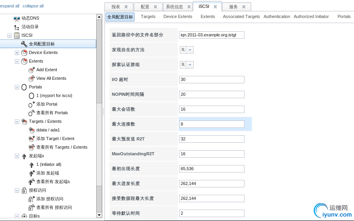Collapse the Portals tree node

17,87
